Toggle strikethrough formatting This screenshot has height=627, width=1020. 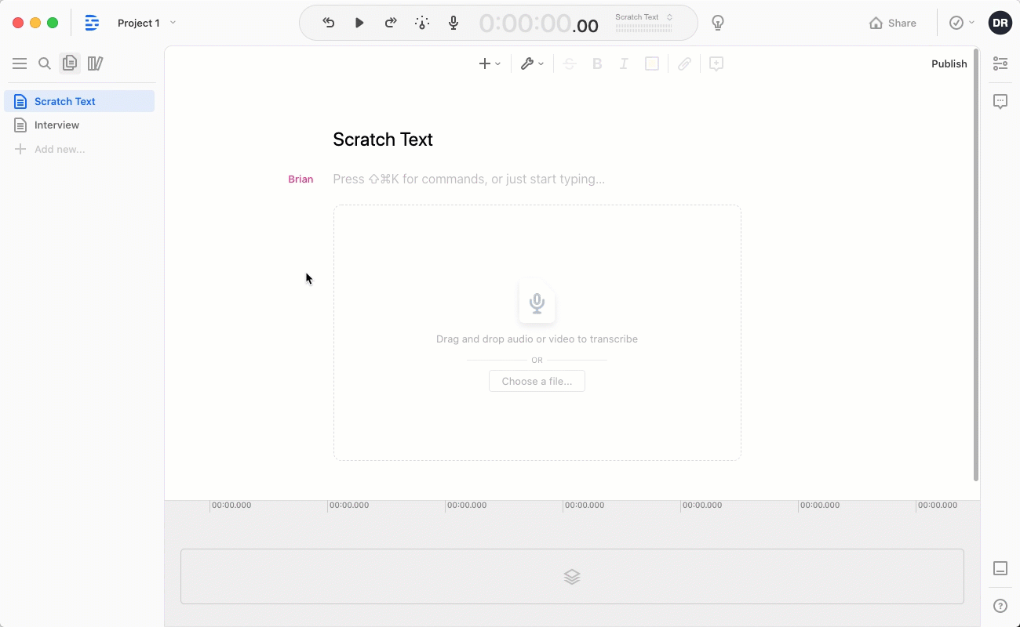(x=570, y=63)
